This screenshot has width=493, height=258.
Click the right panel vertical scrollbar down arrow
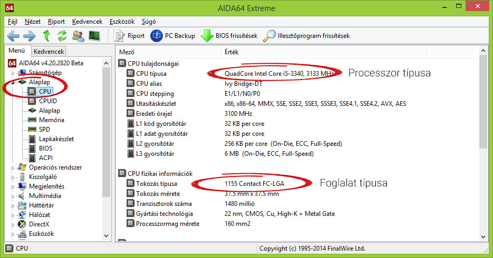pyautogui.click(x=484, y=237)
